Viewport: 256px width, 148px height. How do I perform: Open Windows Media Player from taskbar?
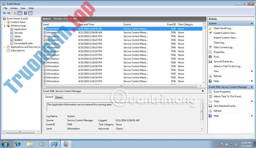tap(41, 144)
